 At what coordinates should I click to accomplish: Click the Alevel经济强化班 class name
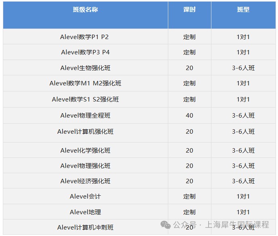(x=85, y=181)
